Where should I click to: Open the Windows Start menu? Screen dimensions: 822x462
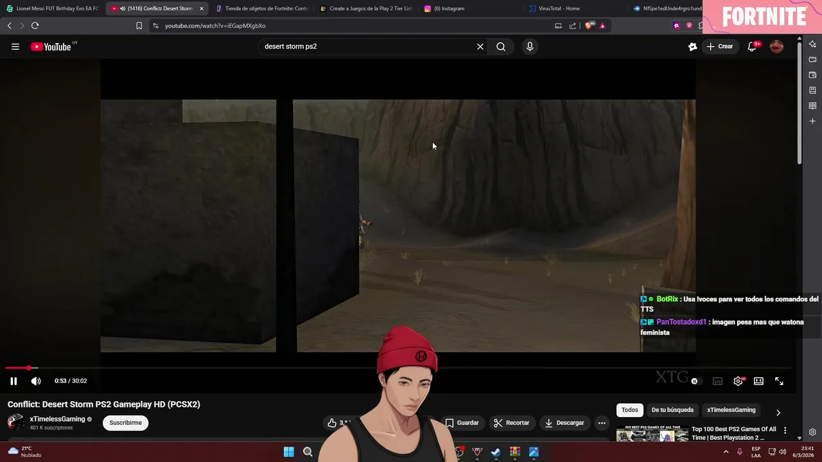[x=289, y=452]
